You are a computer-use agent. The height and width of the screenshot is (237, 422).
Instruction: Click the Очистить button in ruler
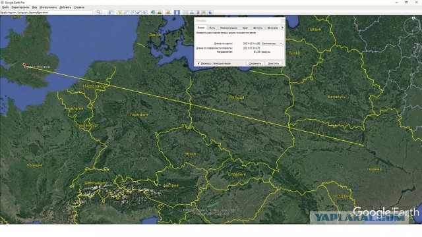(273, 63)
